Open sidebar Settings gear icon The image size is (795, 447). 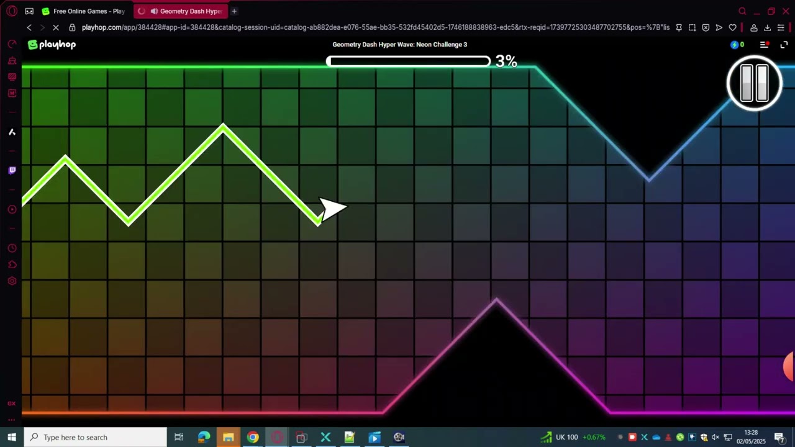[12, 281]
